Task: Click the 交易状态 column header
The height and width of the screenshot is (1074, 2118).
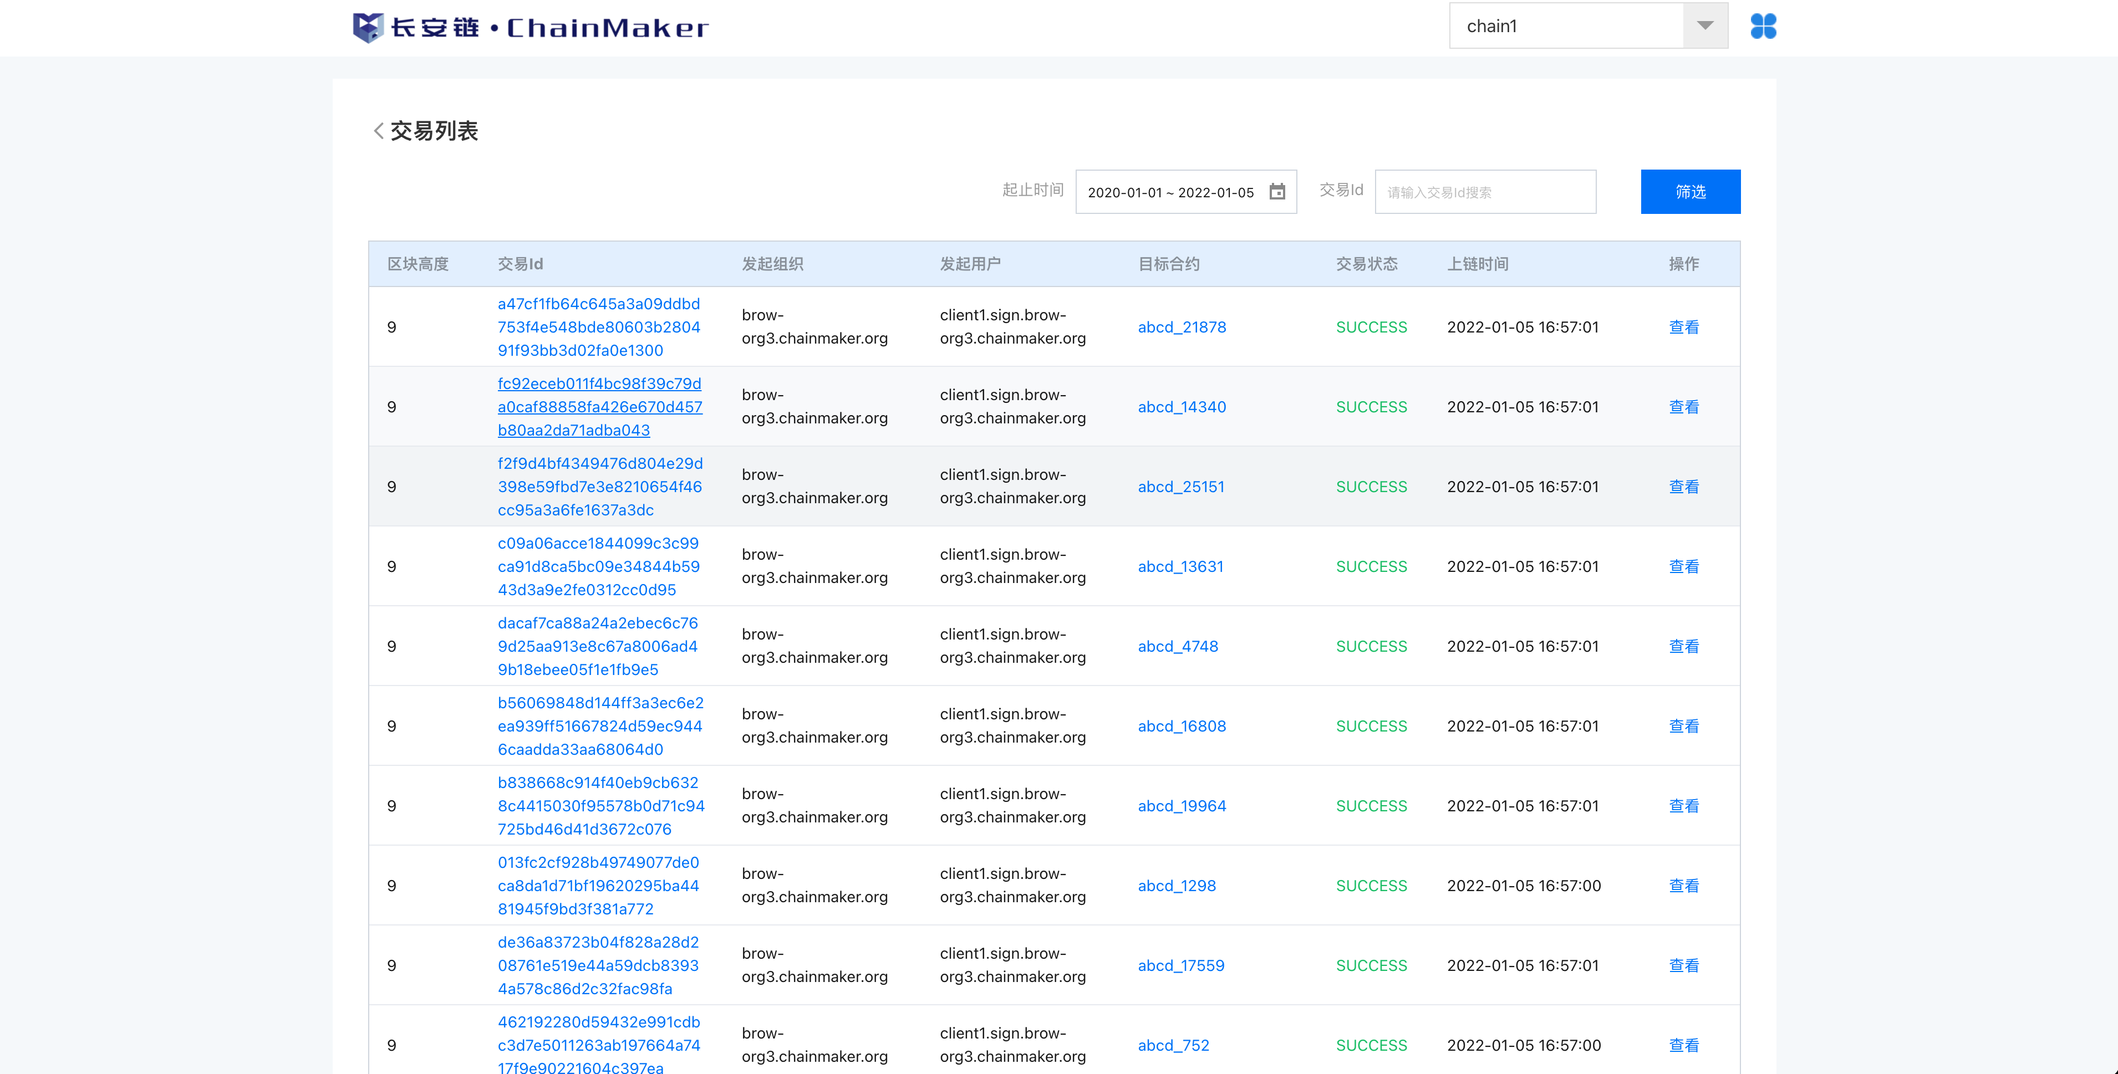Action: 1367,264
